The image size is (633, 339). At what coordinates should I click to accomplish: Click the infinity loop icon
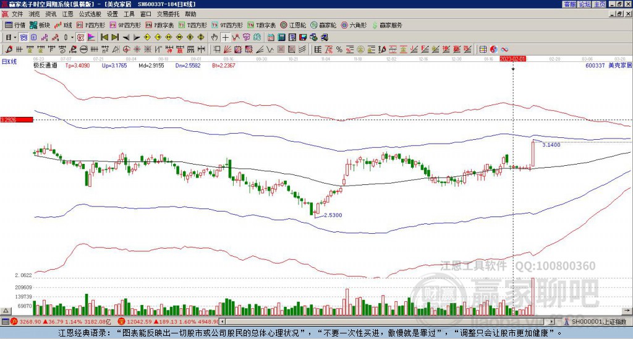504,49
